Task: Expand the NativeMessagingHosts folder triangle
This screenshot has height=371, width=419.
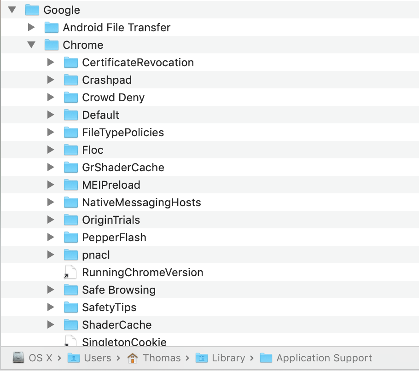Action: tap(51, 202)
